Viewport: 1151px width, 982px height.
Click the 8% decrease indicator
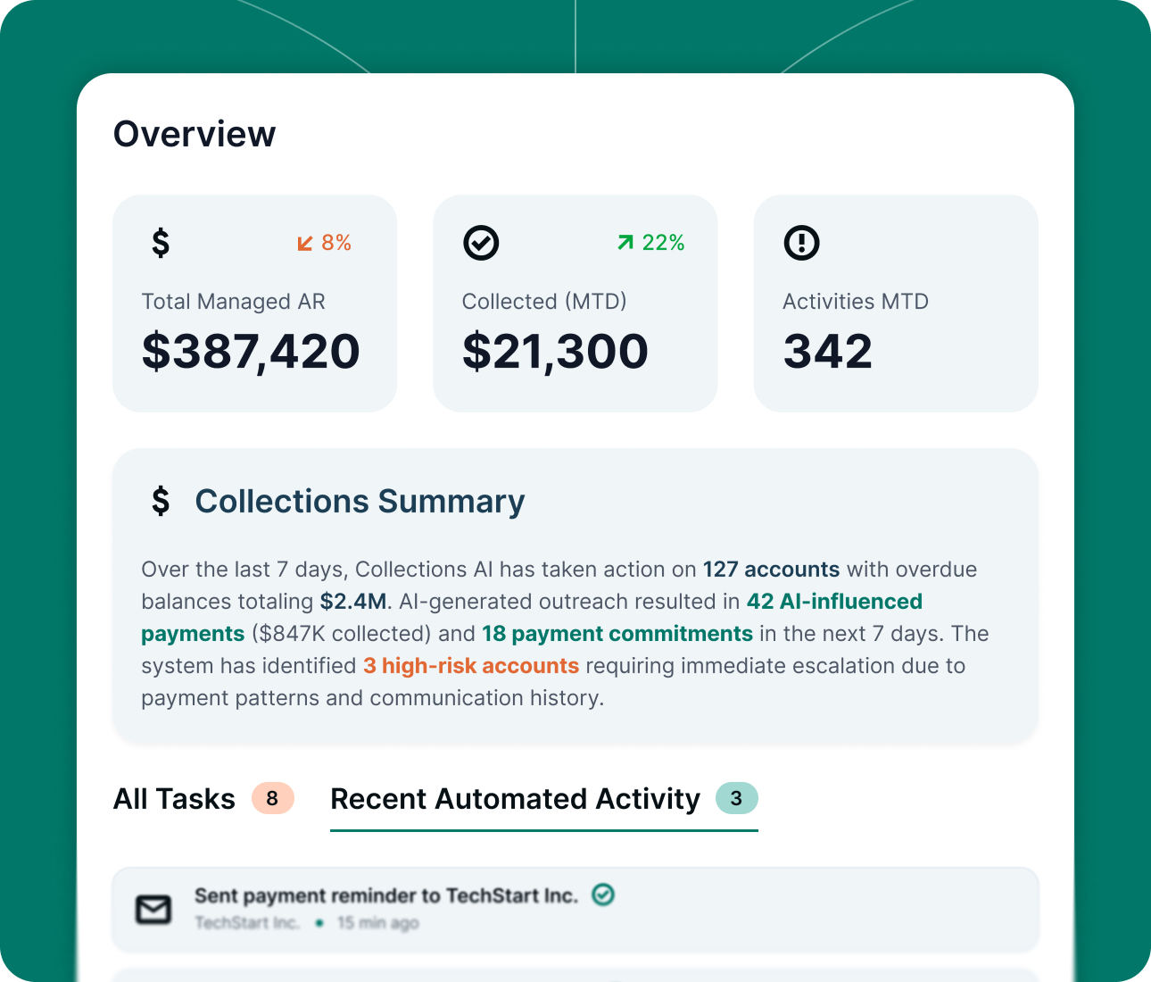325,243
